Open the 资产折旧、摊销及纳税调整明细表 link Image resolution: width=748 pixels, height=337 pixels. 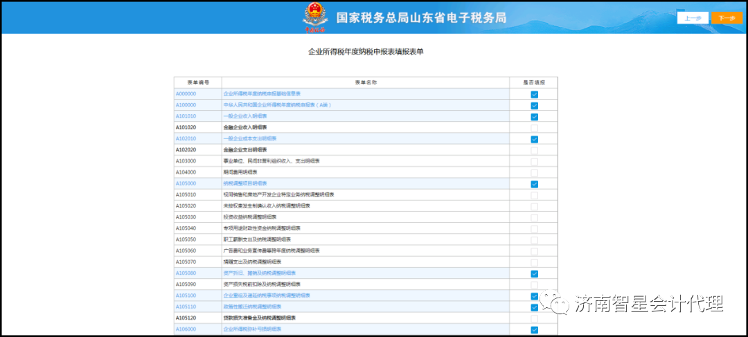pyautogui.click(x=260, y=273)
